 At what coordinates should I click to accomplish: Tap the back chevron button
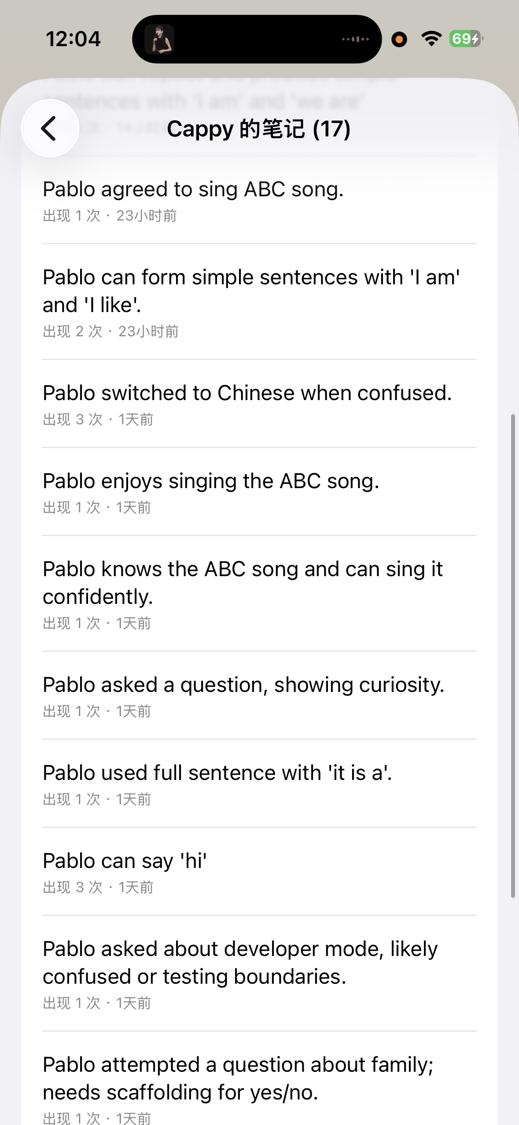tap(50, 128)
